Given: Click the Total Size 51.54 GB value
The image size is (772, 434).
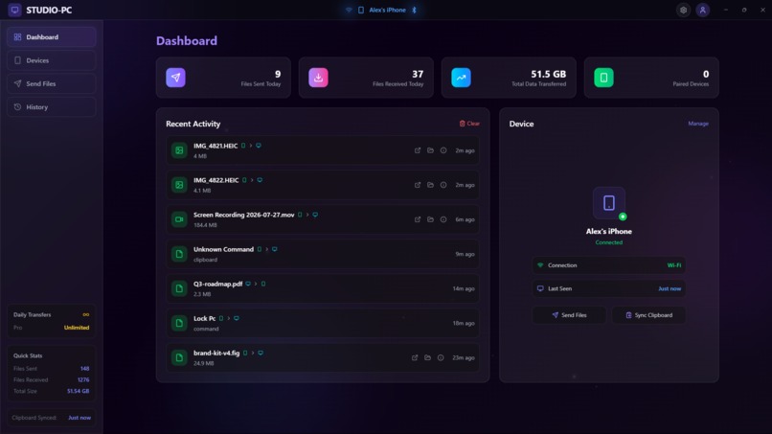Looking at the screenshot, I should tap(78, 391).
